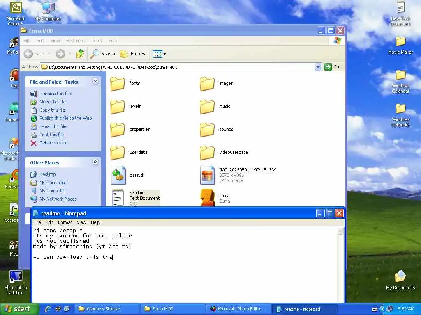Open Search in the Zuma MOD window
Screen dimensions: 421x315
[102, 54]
